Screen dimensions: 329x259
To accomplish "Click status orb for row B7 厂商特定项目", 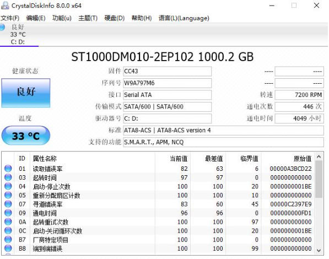I will (8, 240).
